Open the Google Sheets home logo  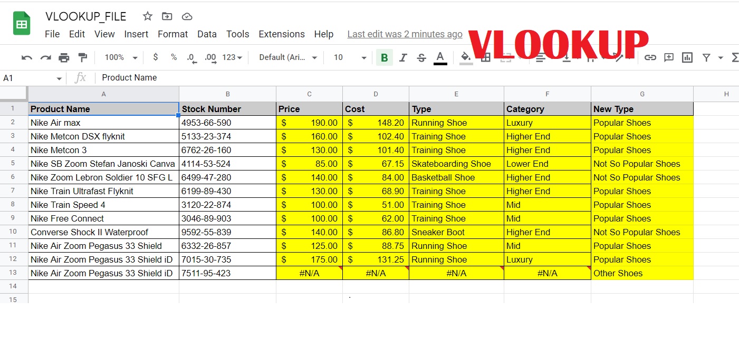tap(22, 24)
